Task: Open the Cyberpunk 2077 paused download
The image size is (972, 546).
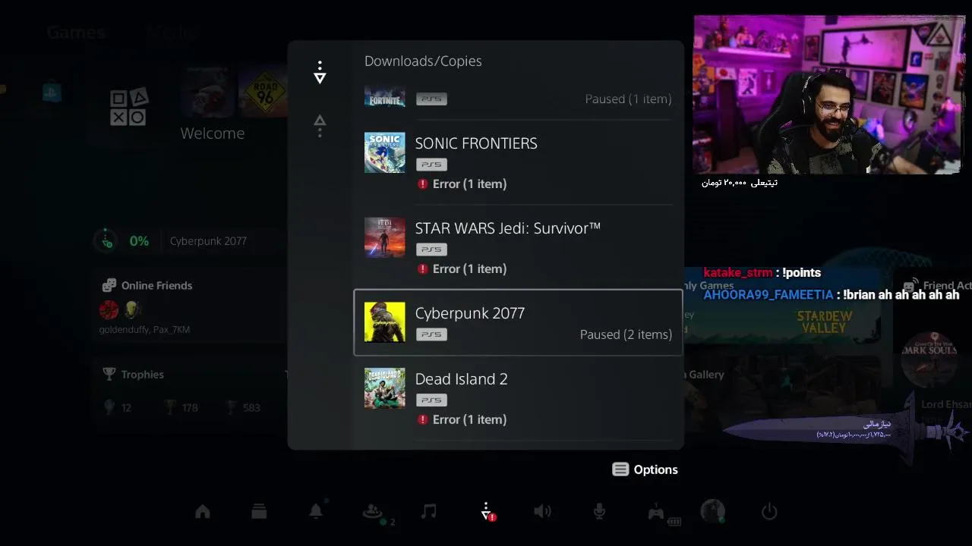Action: 518,322
